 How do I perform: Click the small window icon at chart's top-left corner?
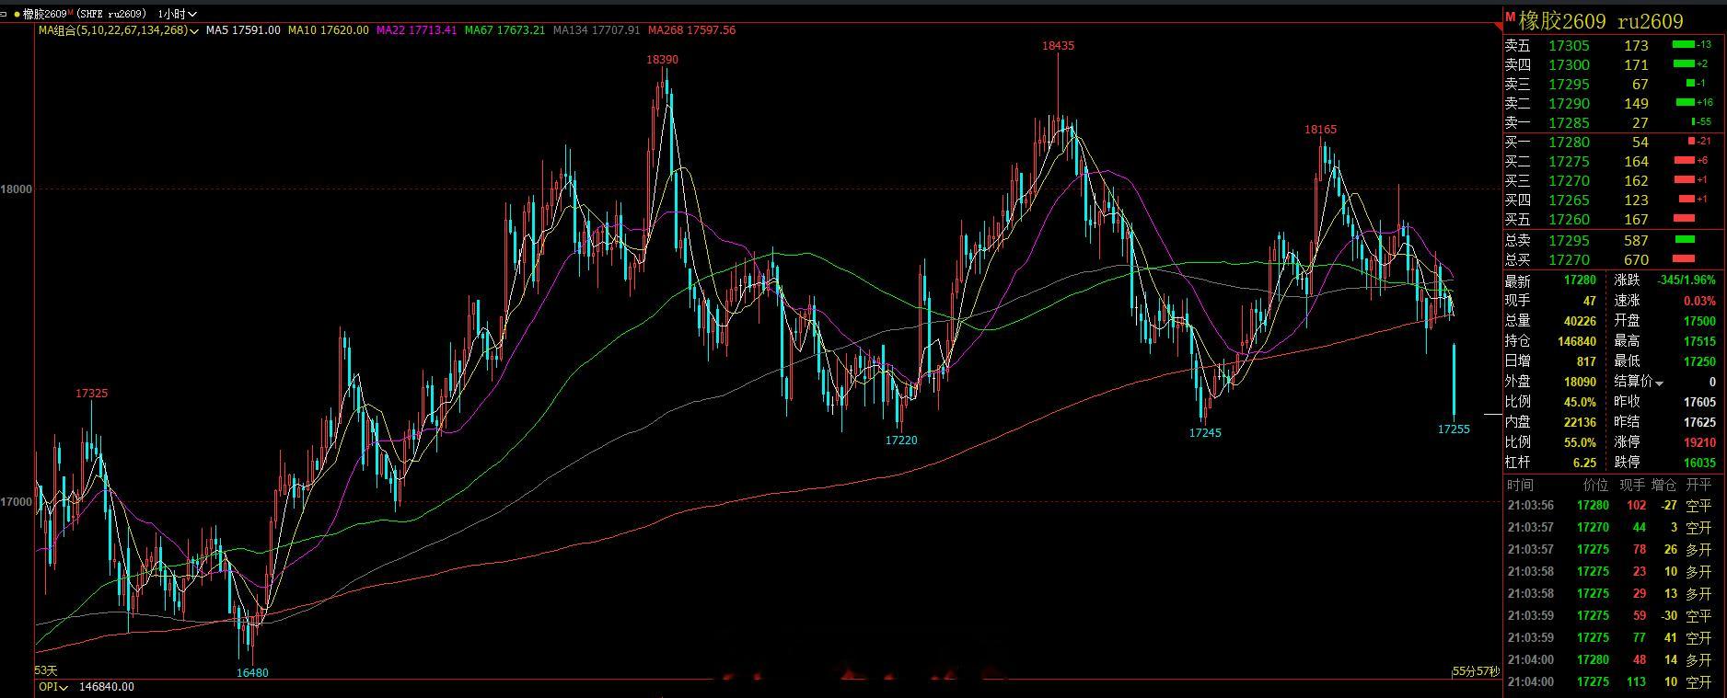click(5, 14)
